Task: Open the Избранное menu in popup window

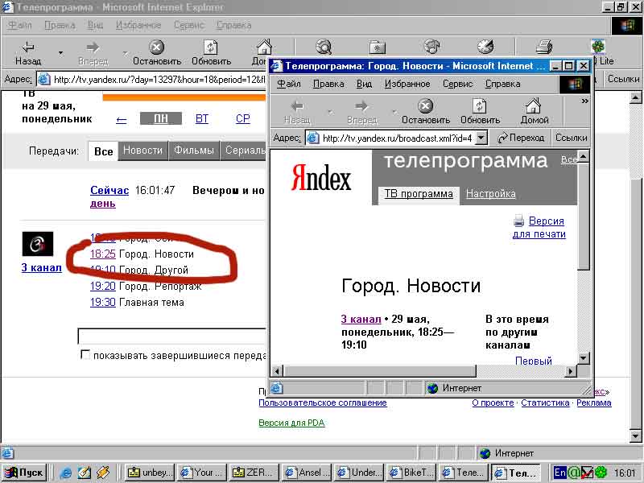Action: click(x=407, y=84)
